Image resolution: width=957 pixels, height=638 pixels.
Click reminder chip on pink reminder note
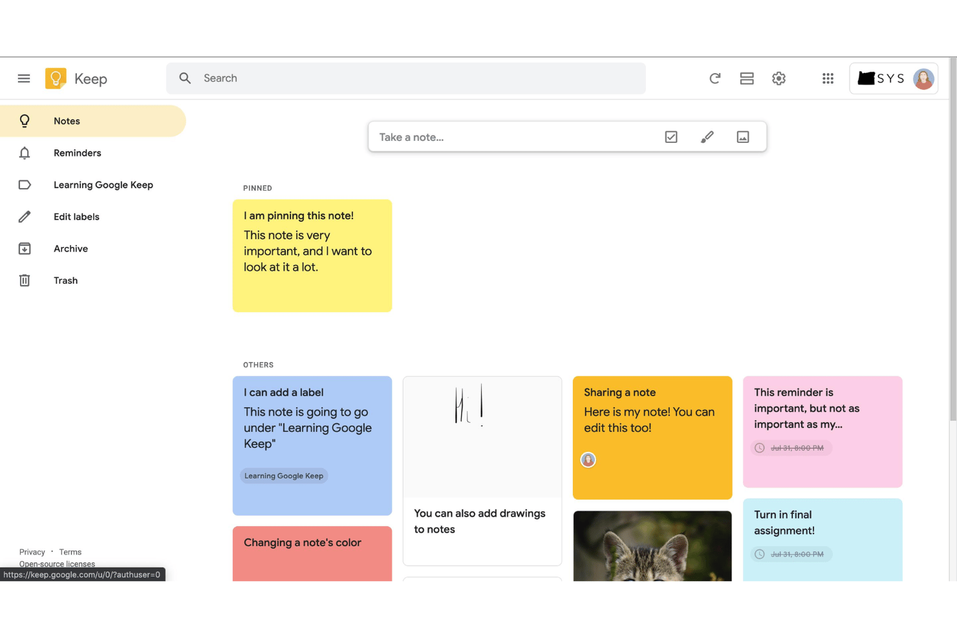click(x=791, y=448)
